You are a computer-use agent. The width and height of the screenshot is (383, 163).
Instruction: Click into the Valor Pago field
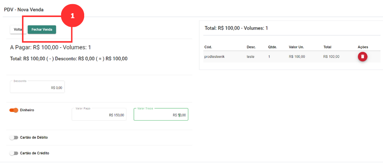coord(99,114)
